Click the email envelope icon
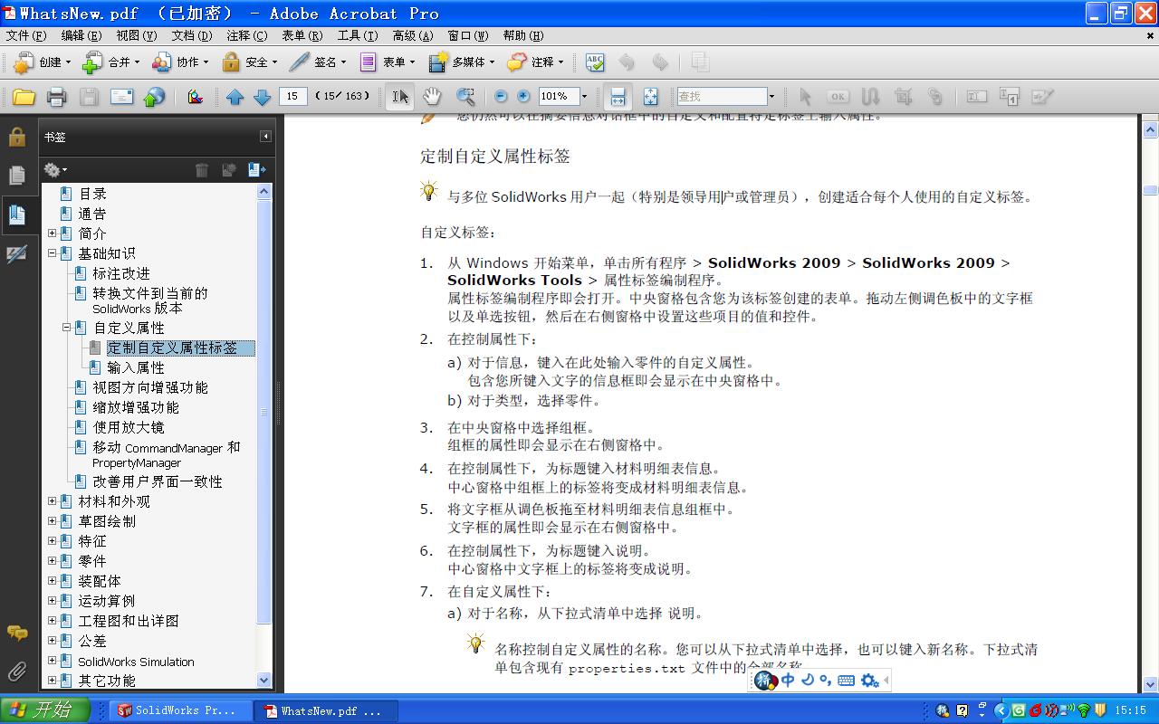 [x=122, y=97]
